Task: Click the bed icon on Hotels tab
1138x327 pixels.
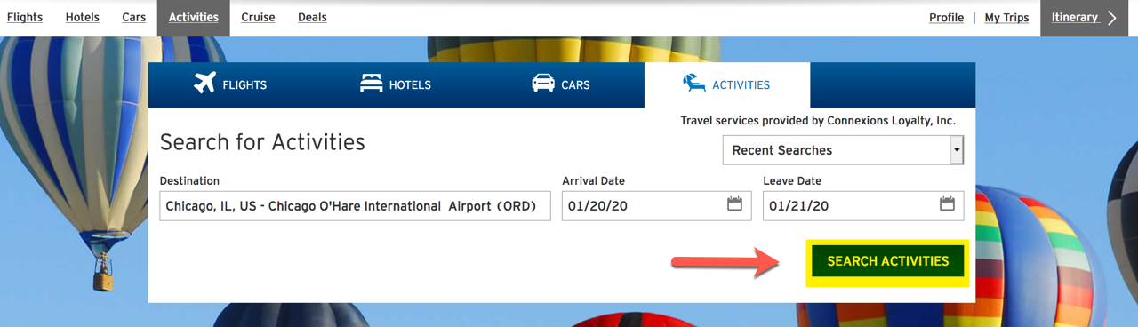Action: (x=371, y=84)
